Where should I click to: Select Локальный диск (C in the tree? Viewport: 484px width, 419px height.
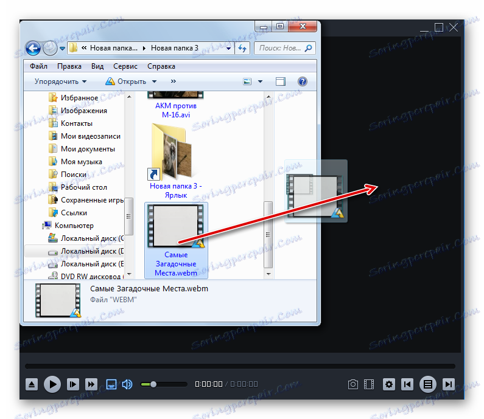[x=86, y=238]
